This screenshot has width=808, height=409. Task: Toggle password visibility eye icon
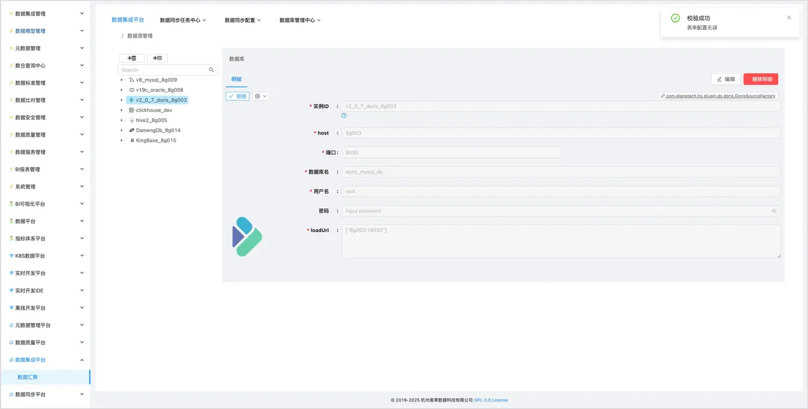click(x=774, y=211)
